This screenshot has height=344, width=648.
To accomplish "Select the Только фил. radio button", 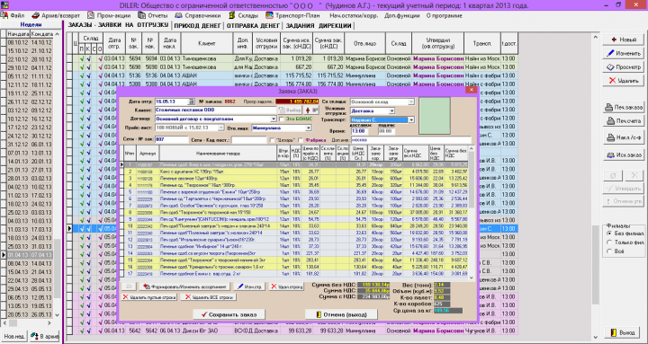I will pos(609,243).
